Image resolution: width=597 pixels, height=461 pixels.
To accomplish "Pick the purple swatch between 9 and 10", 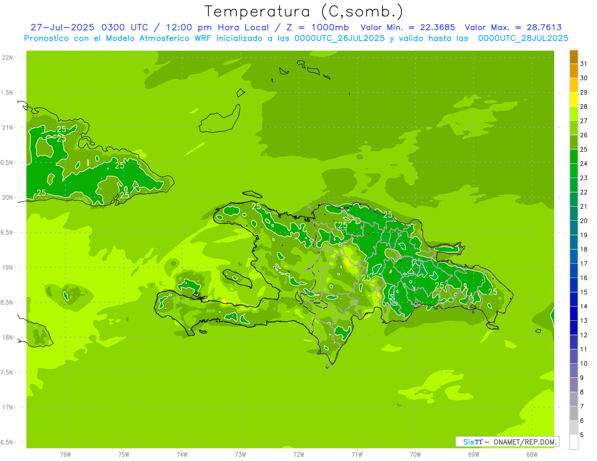I will 574,370.
